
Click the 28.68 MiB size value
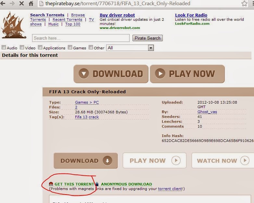101,112
